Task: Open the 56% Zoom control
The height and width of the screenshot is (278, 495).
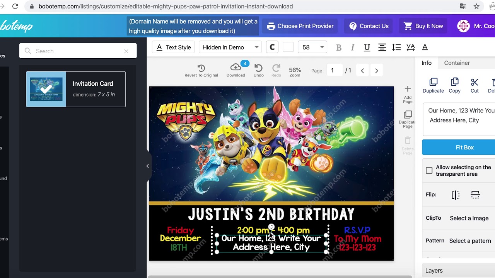Action: click(x=295, y=72)
